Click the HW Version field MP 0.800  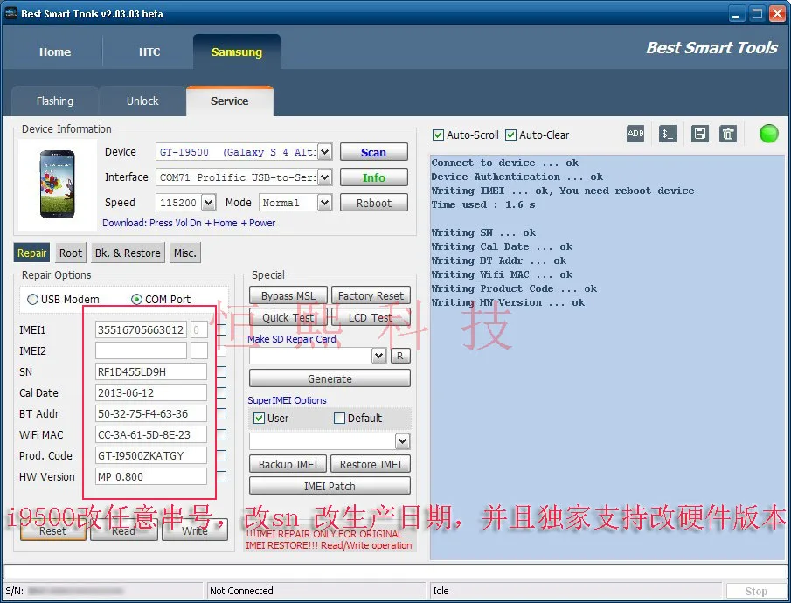coord(151,476)
